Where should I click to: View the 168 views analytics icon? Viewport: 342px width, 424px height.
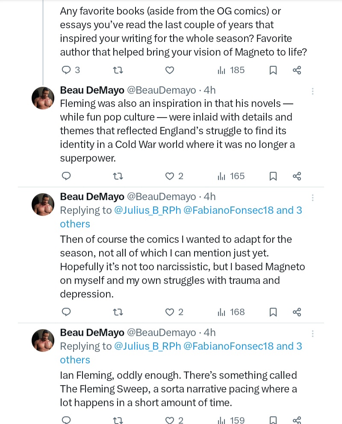click(221, 312)
